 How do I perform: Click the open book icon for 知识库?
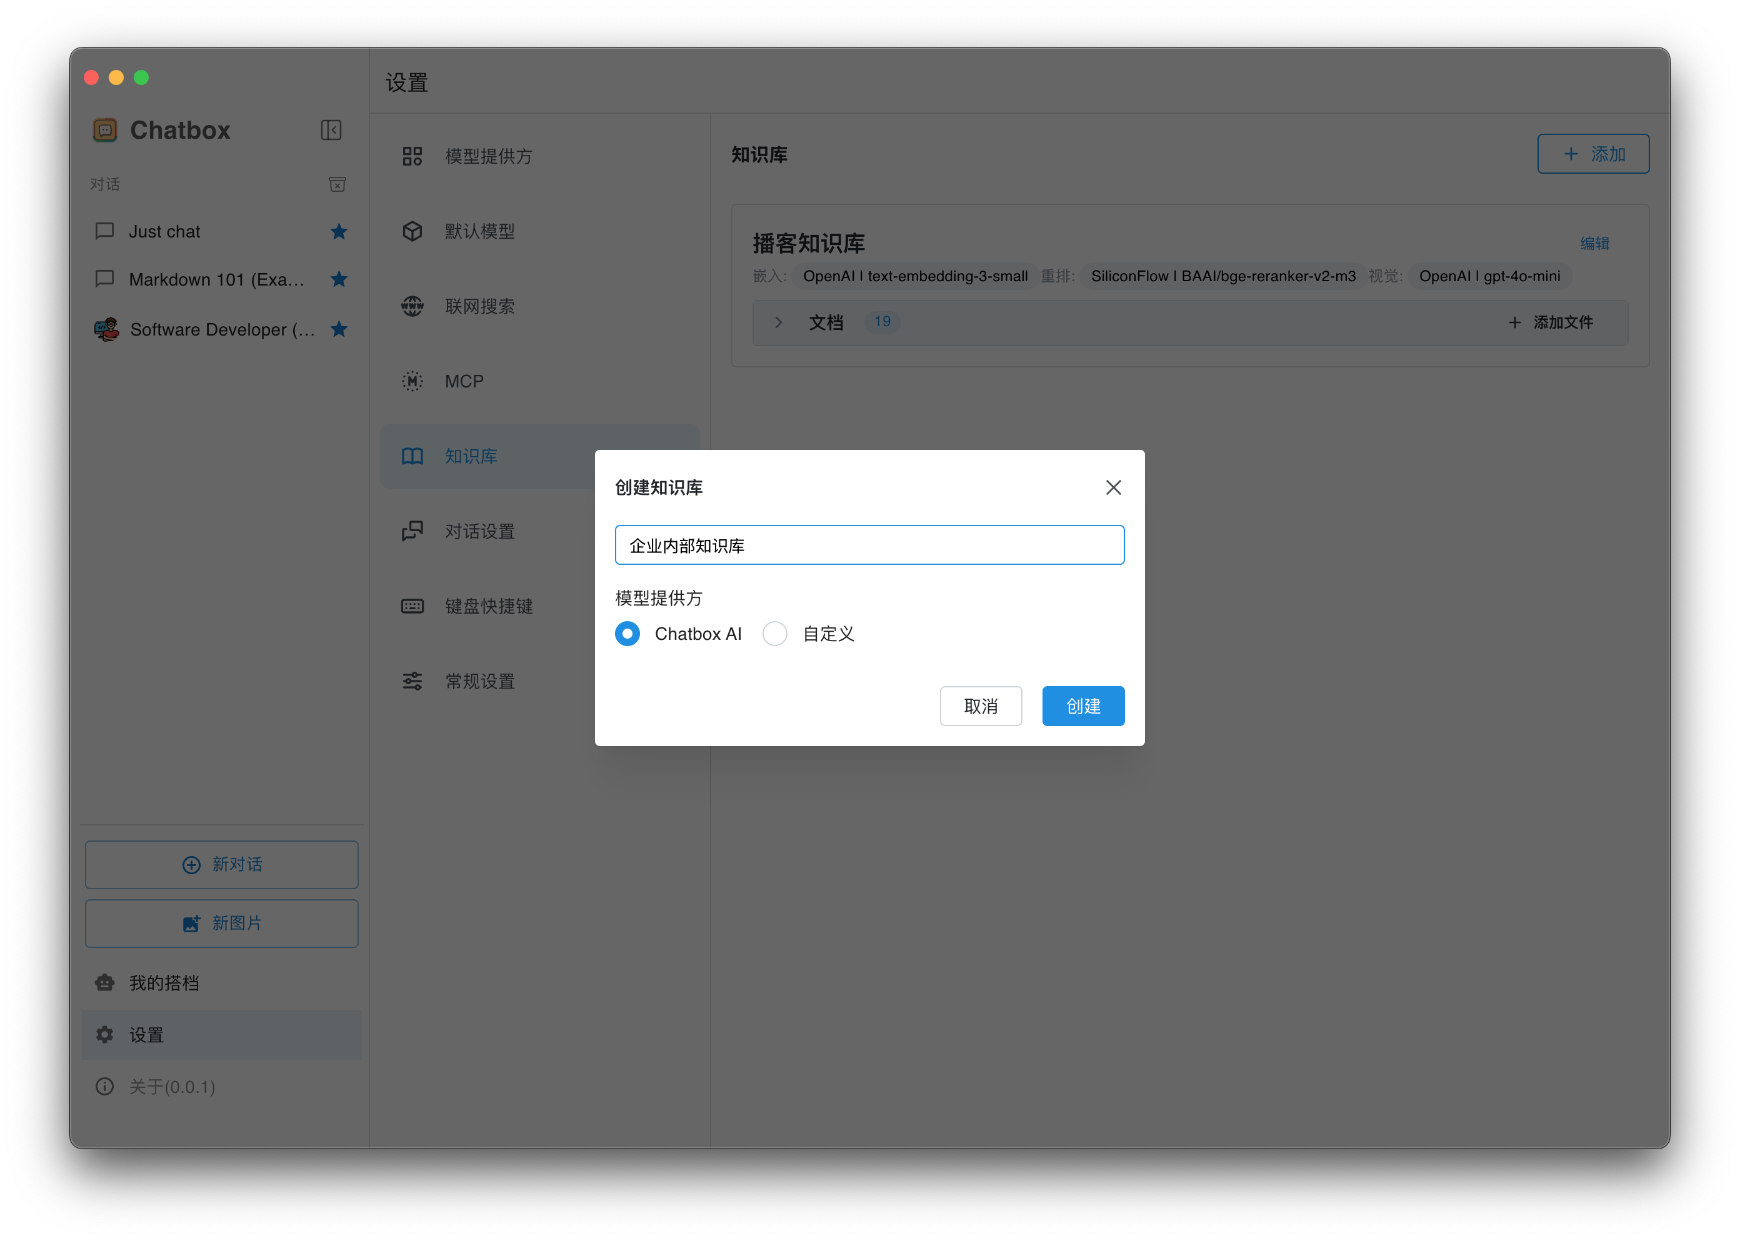coord(412,456)
